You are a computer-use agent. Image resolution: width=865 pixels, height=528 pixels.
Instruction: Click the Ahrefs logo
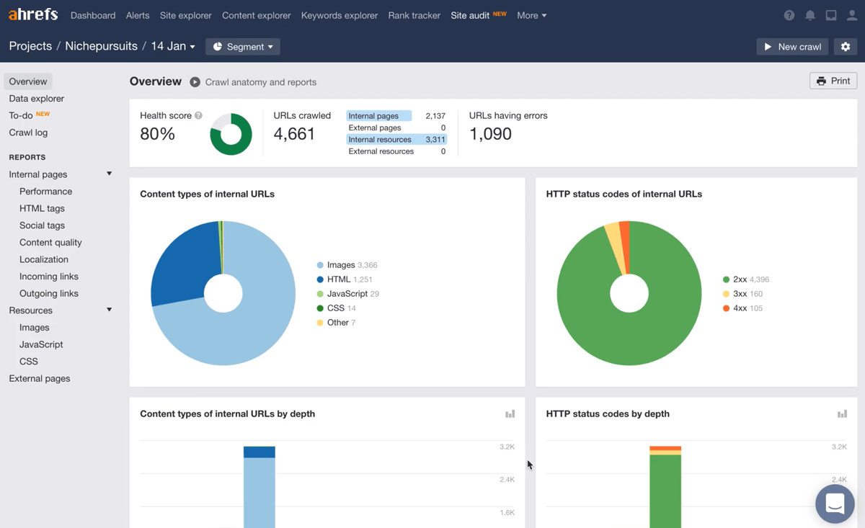33,14
